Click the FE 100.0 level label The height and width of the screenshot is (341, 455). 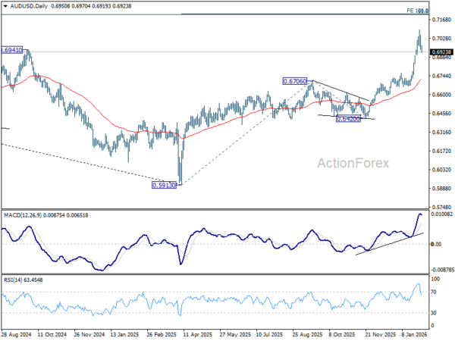coord(417,11)
